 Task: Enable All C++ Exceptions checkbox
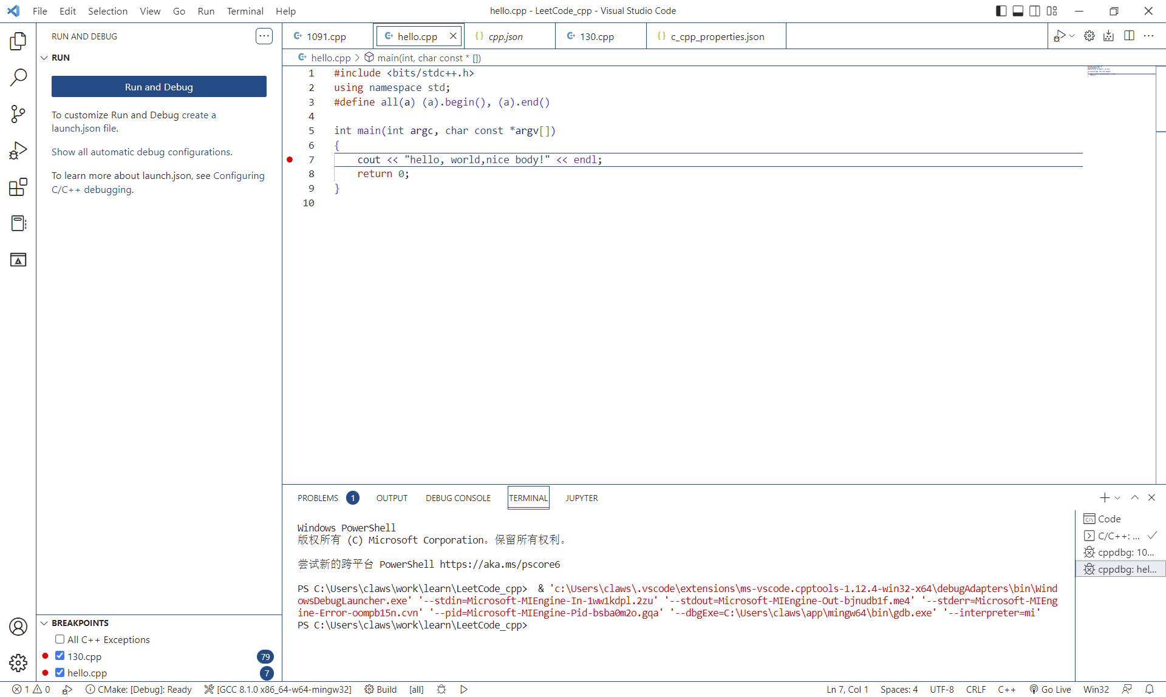(x=60, y=639)
